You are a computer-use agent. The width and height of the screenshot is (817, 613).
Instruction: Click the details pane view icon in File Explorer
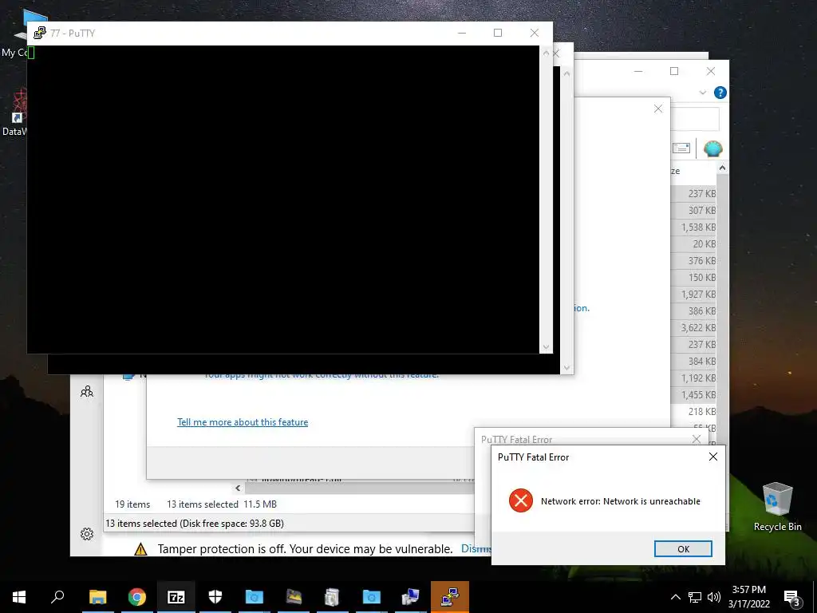pos(681,148)
